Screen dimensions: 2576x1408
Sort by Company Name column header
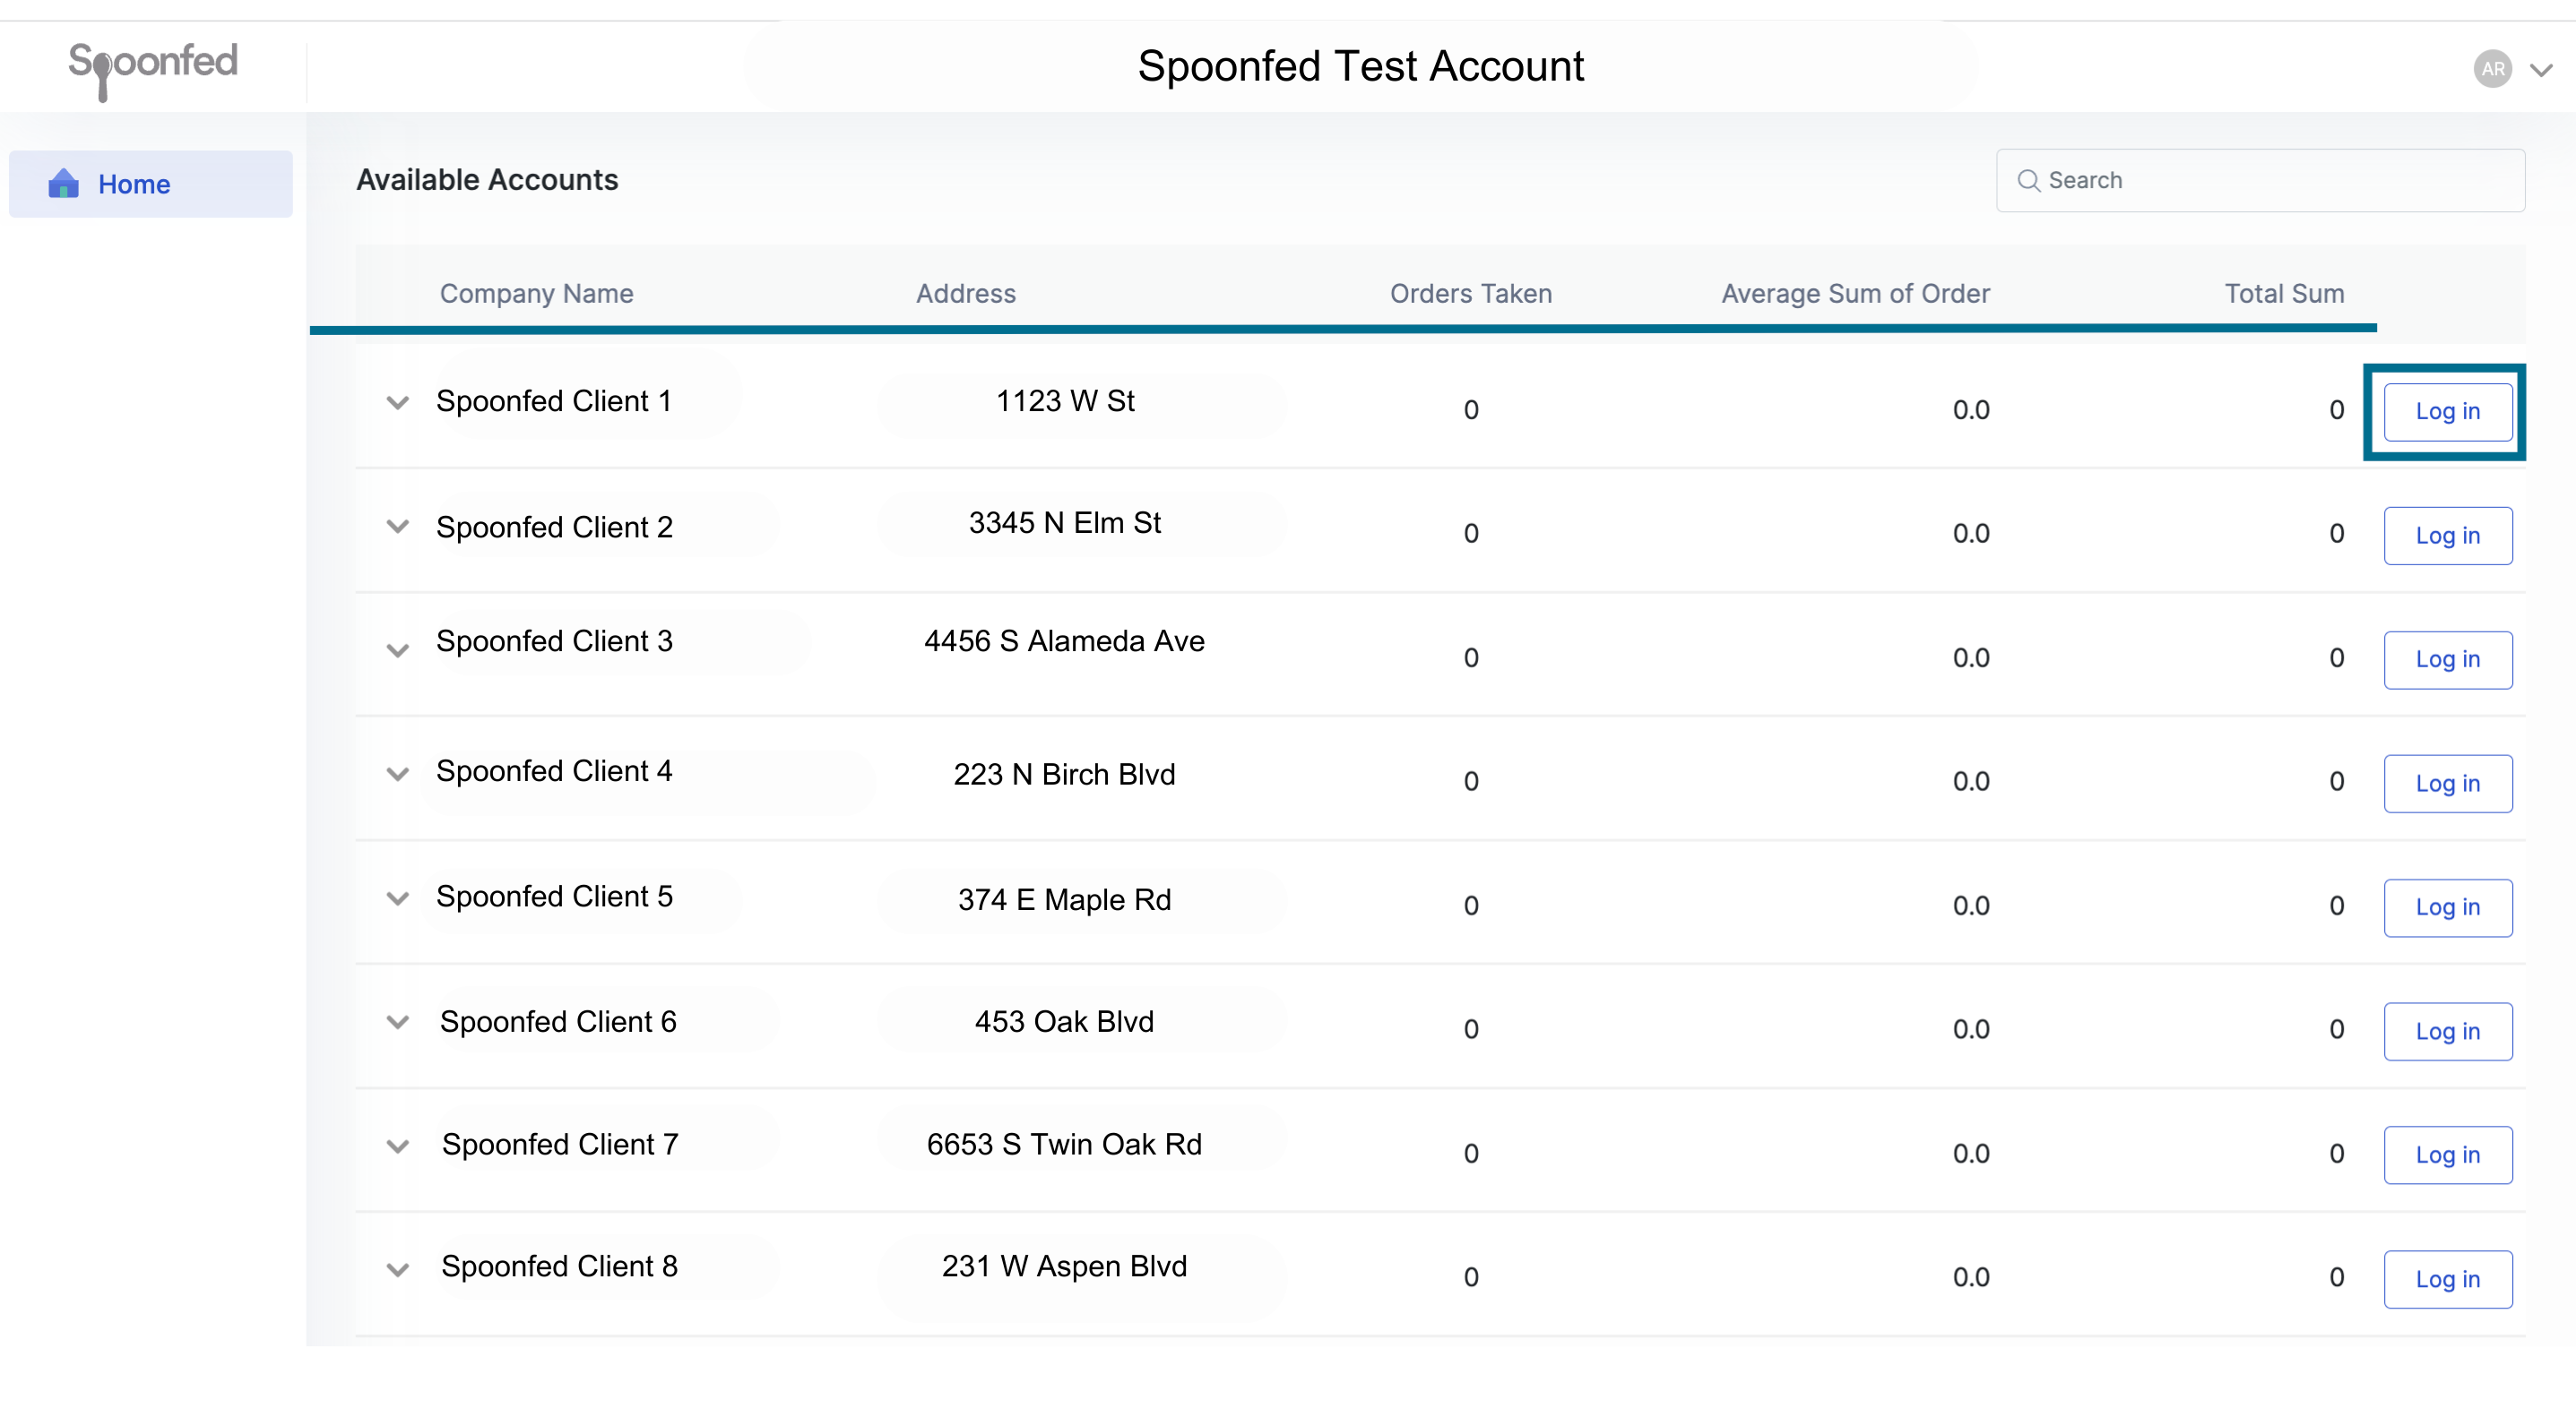pos(536,294)
